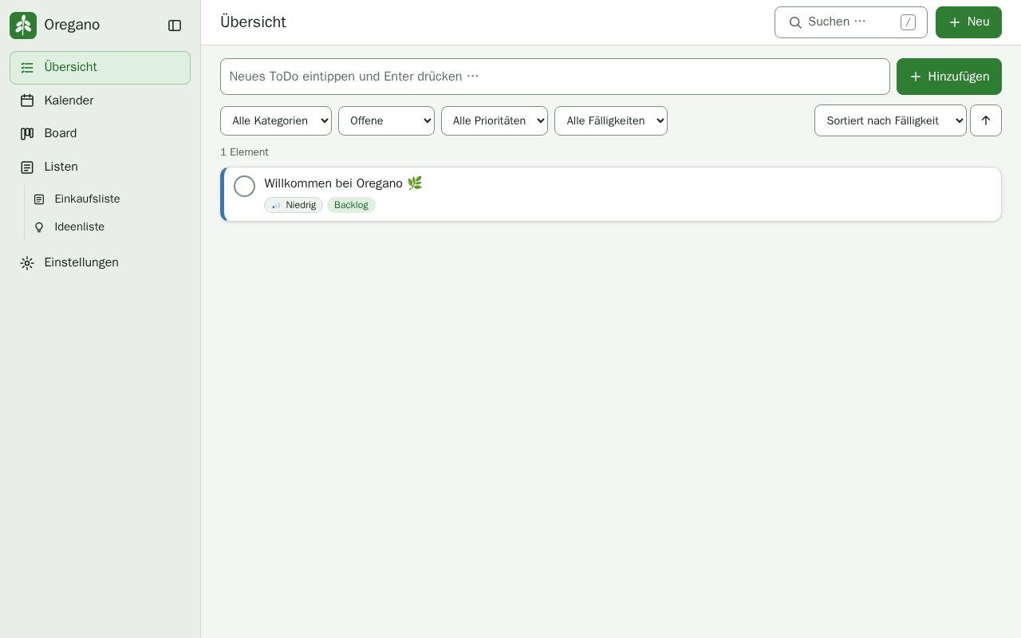Click the Listen document icon
1021x638 pixels.
27,167
